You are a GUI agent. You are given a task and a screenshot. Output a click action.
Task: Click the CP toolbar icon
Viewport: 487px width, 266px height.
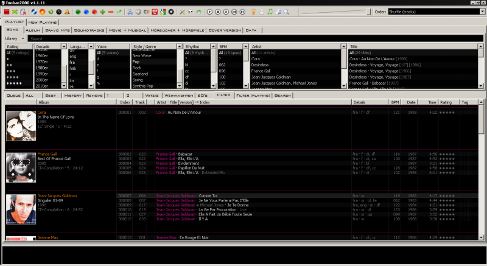[x=146, y=12]
